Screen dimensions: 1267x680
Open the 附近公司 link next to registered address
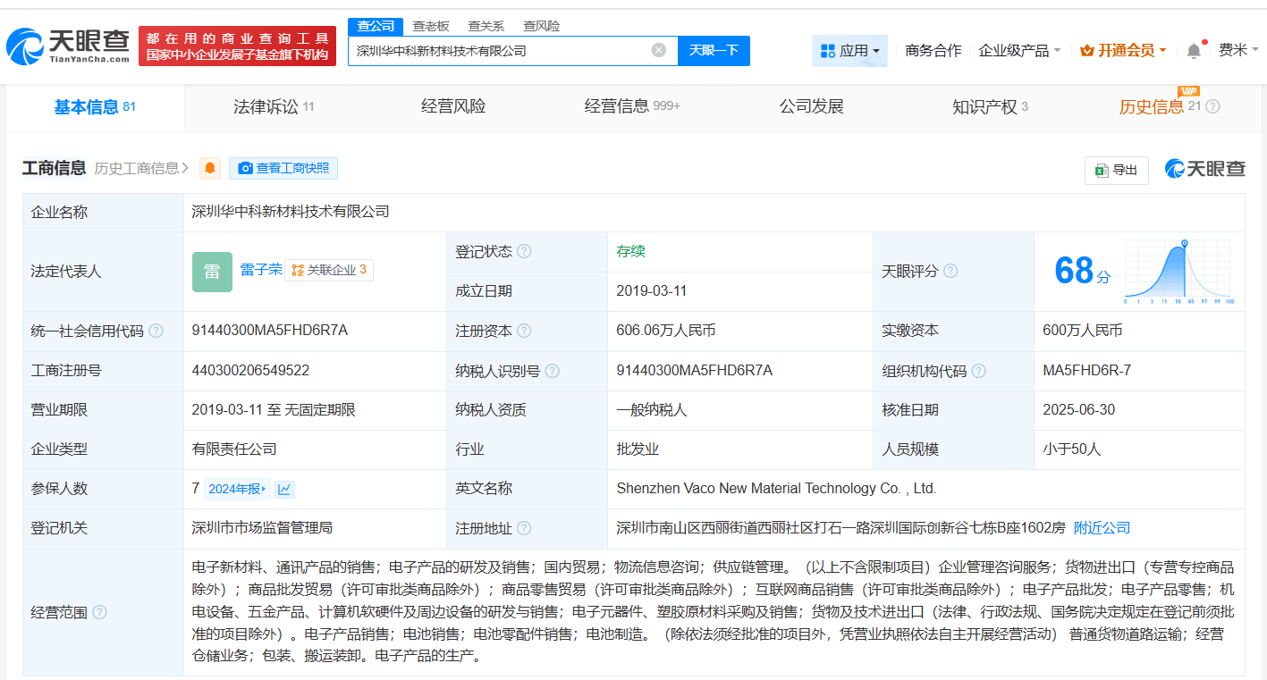point(1101,527)
